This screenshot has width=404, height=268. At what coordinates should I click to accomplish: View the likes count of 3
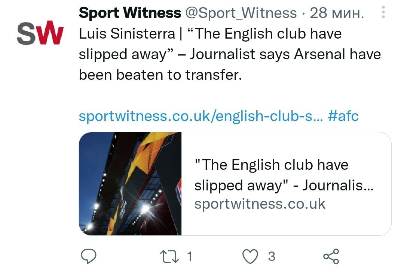pyautogui.click(x=272, y=256)
